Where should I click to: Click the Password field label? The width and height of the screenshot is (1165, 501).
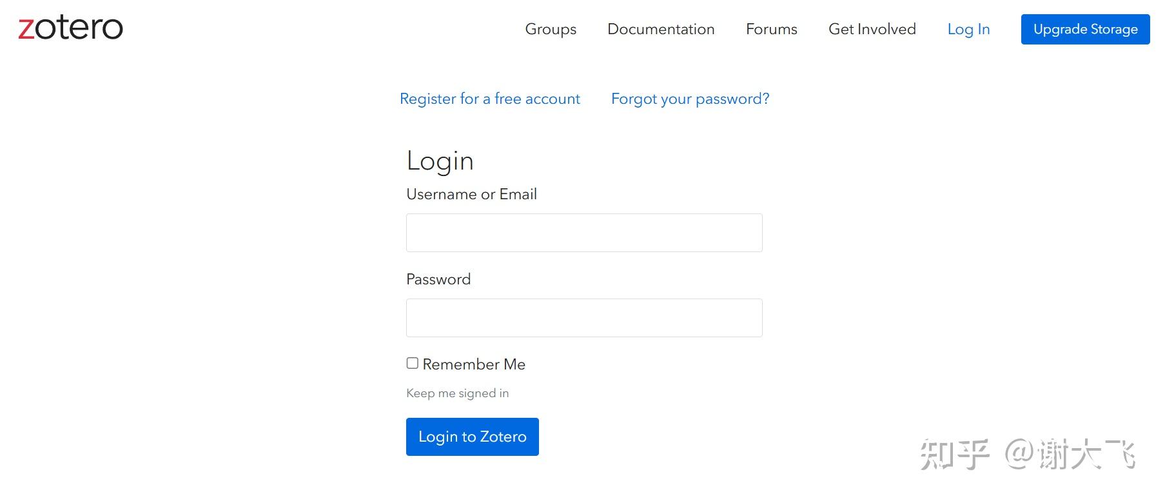coord(438,279)
